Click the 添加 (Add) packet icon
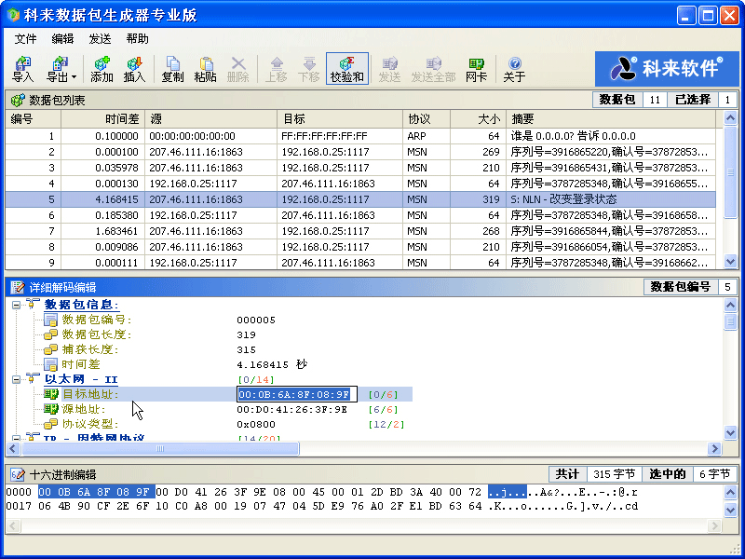This screenshot has height=559, width=745. pos(102,69)
